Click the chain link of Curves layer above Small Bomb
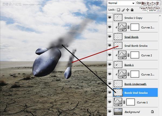The height and width of the screenshot is (116, 162). (128, 27)
